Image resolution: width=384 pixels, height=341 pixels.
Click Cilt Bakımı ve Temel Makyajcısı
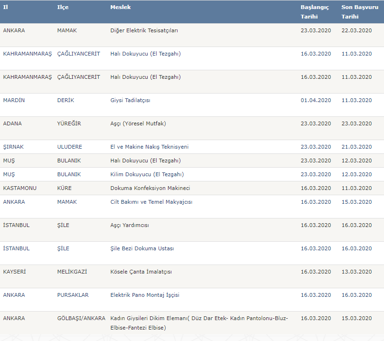(151, 202)
